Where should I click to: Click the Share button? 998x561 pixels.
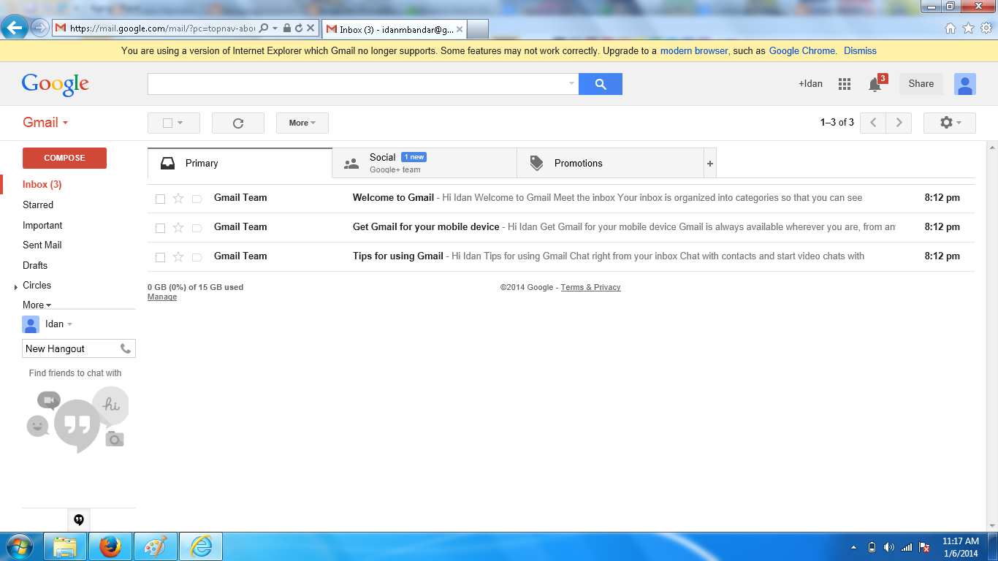(x=921, y=84)
